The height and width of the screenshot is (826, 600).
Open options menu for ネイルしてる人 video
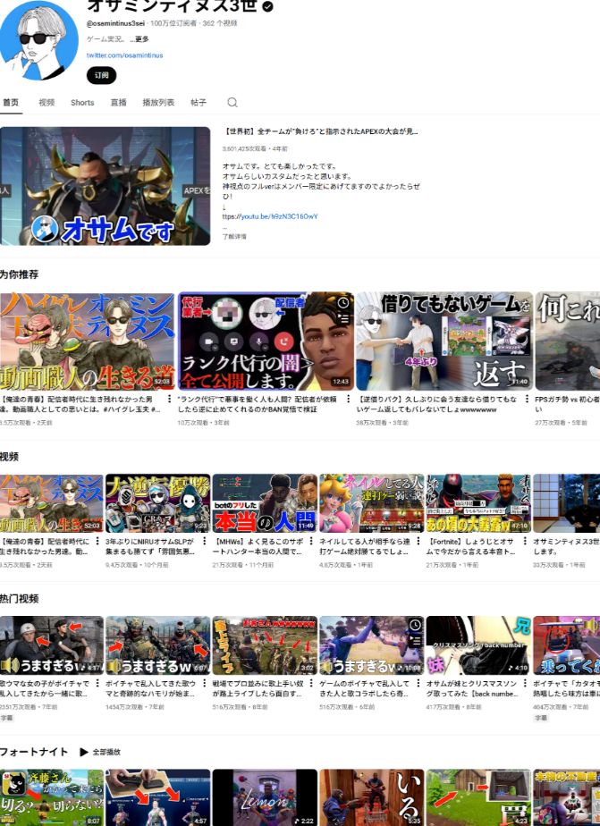click(x=418, y=541)
